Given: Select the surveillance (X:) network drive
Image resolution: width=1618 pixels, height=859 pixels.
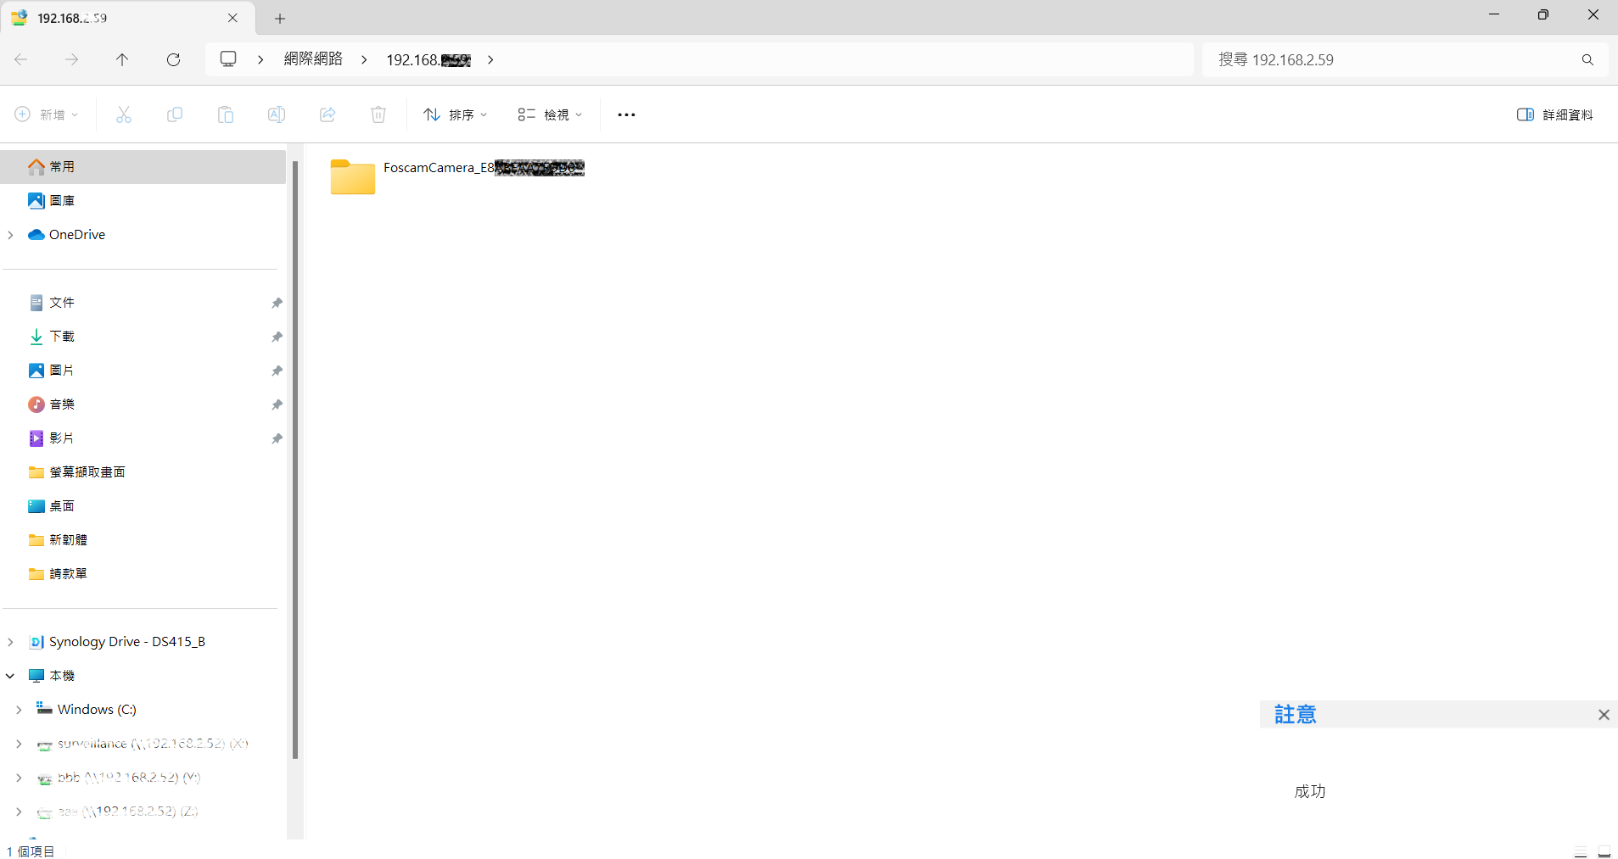Looking at the screenshot, I should tap(143, 744).
